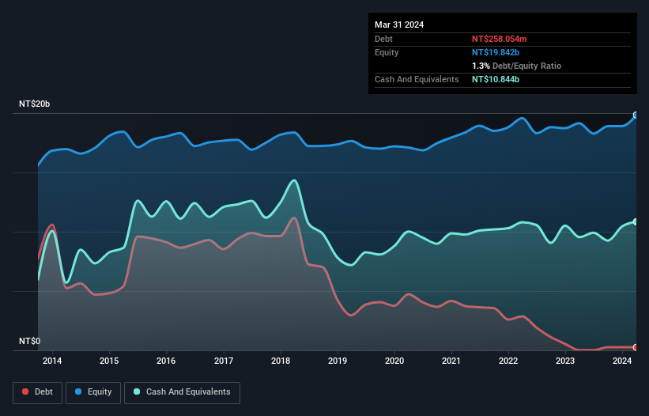Click the Cash value NT$10.844b
649x416 pixels.
click(496, 79)
